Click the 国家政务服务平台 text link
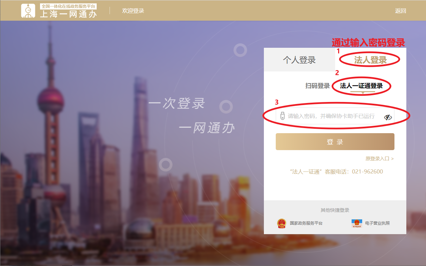This screenshot has height=266, width=426. tap(306, 223)
